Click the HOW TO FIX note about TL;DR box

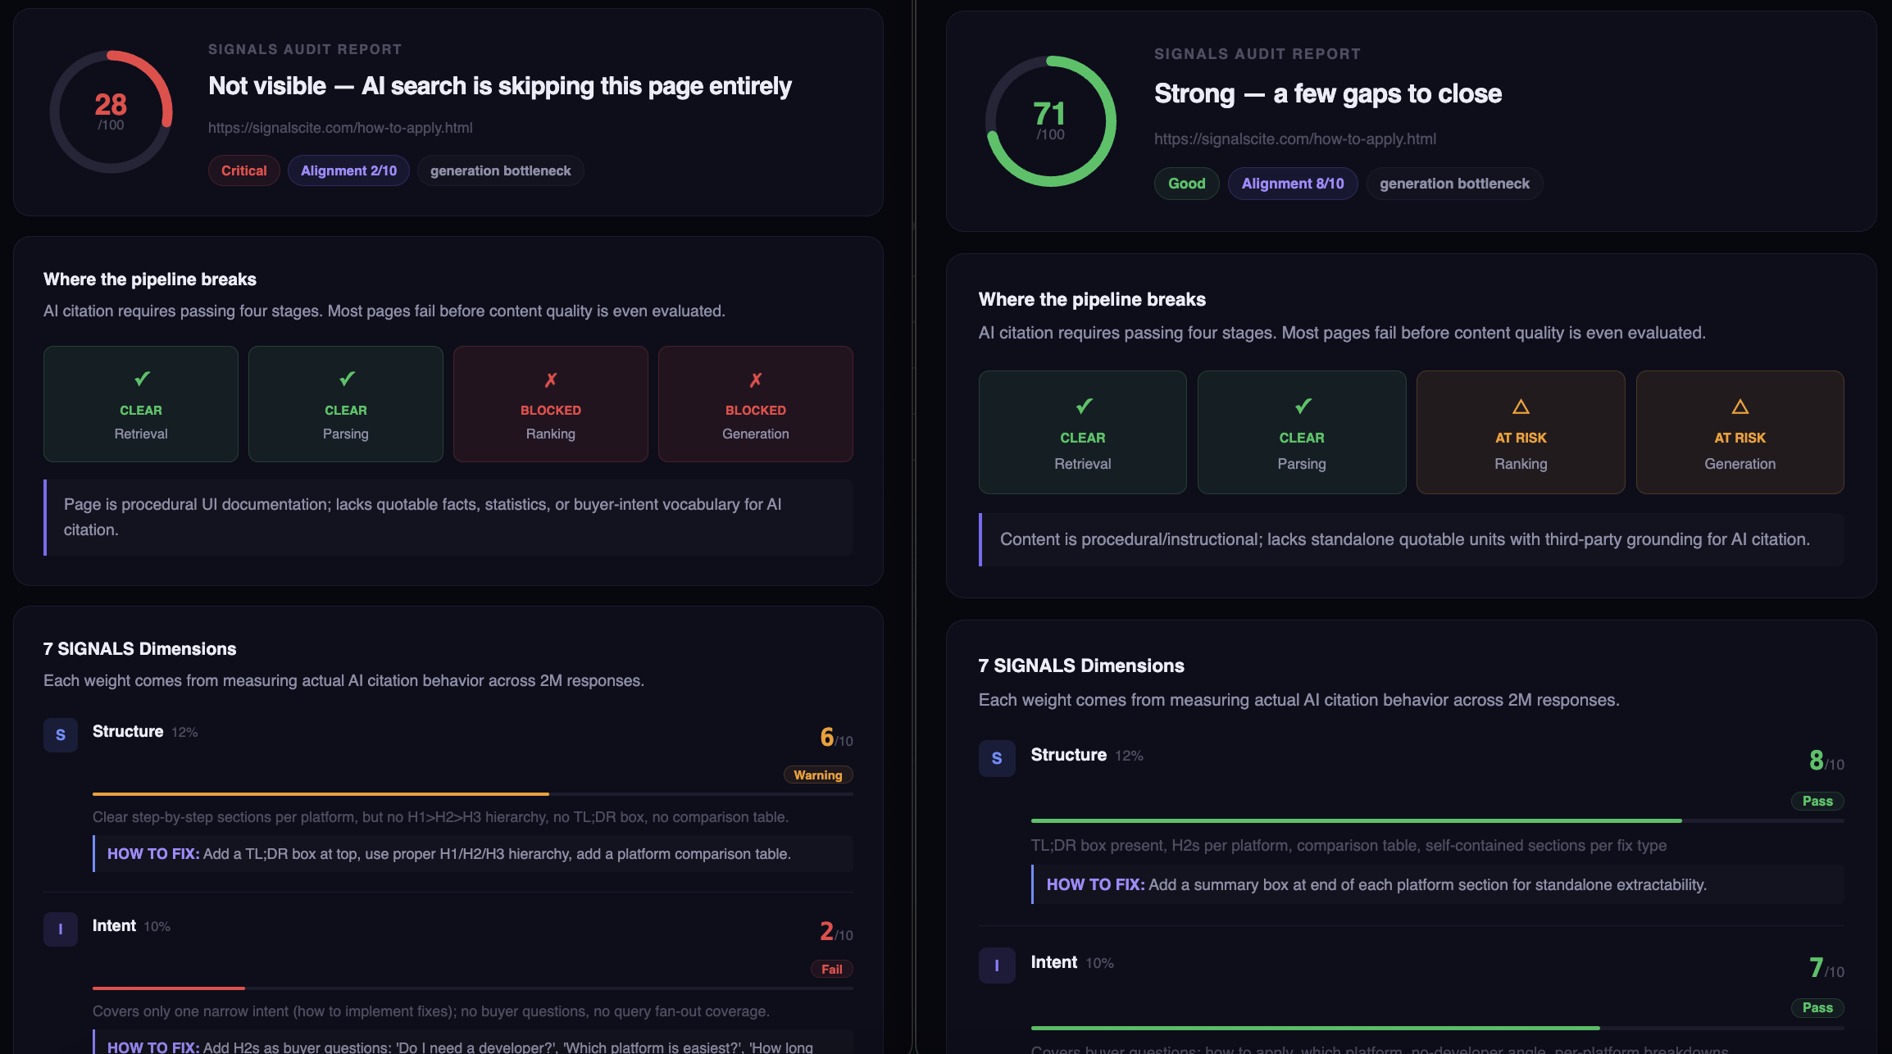pos(473,854)
